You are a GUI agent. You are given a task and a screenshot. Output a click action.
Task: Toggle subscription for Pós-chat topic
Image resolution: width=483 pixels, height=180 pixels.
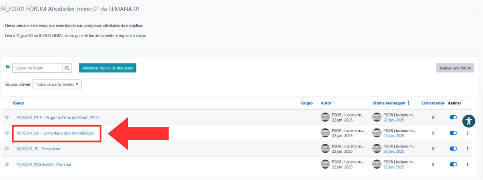click(453, 164)
